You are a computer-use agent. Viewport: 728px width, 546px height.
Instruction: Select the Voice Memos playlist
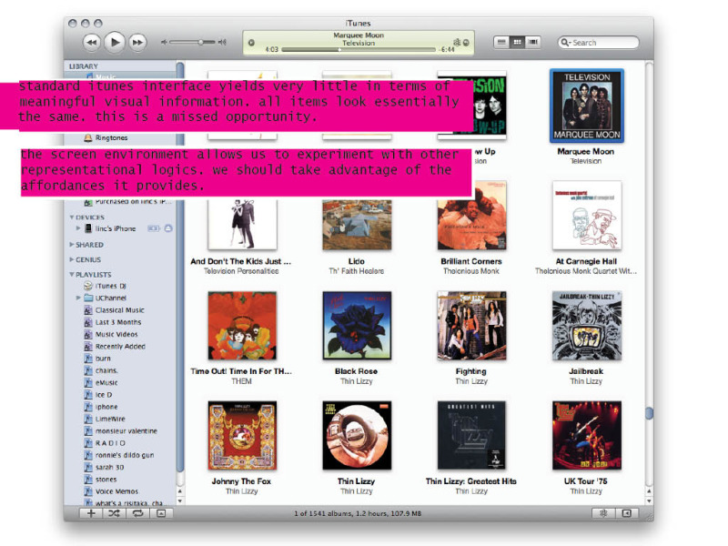tap(111, 491)
